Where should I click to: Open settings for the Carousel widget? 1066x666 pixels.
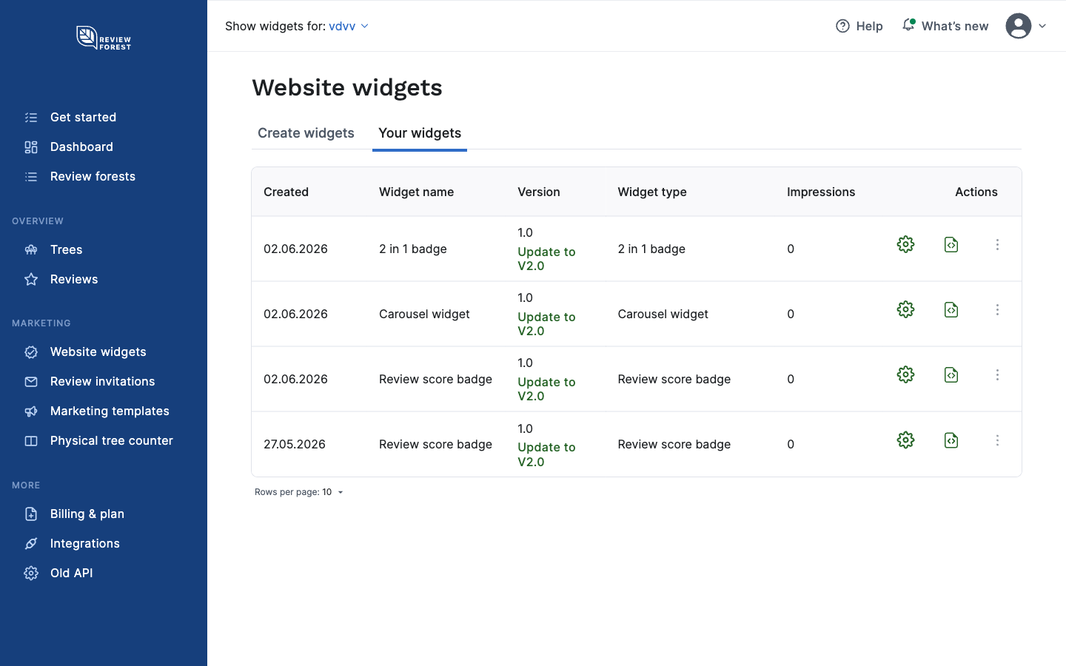click(905, 309)
